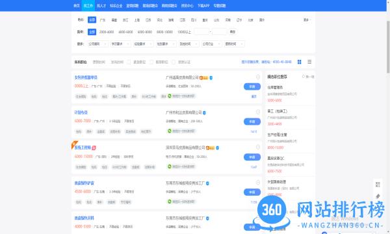Screen dimensions: 390x234
Task: Click WeChat scan icon on the 6000-15000 card
Action: [x=170, y=166]
